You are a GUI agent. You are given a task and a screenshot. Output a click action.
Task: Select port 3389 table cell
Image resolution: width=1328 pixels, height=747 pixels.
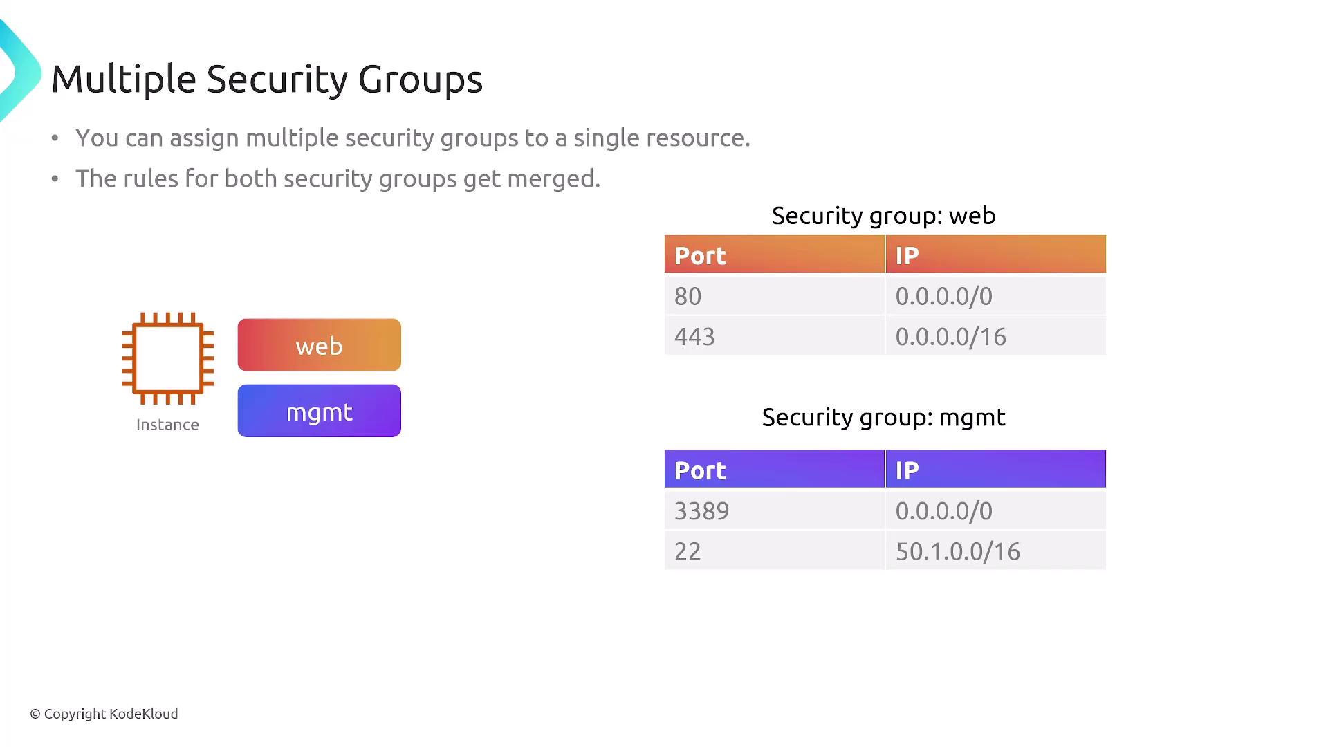tap(774, 511)
